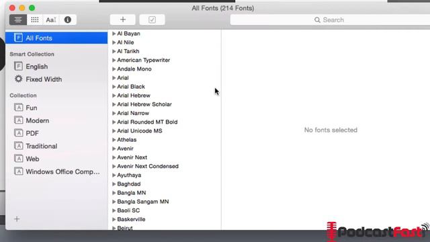Select the Avenir Next font name
Viewport: 430px width, 242px height.
coord(132,157)
